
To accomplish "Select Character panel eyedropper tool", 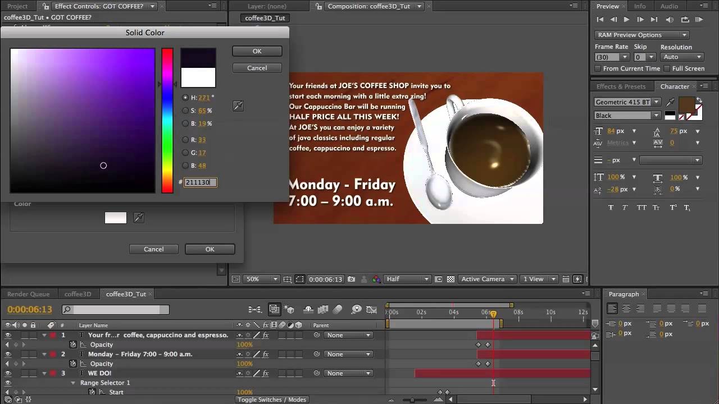I will click(x=670, y=102).
